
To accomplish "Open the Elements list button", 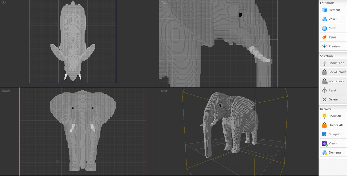I will (333, 152).
